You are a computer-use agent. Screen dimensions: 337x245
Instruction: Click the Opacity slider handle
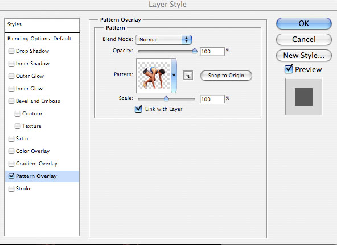[195, 51]
